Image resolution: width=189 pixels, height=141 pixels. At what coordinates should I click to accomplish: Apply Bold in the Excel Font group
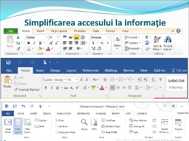pos(29,43)
